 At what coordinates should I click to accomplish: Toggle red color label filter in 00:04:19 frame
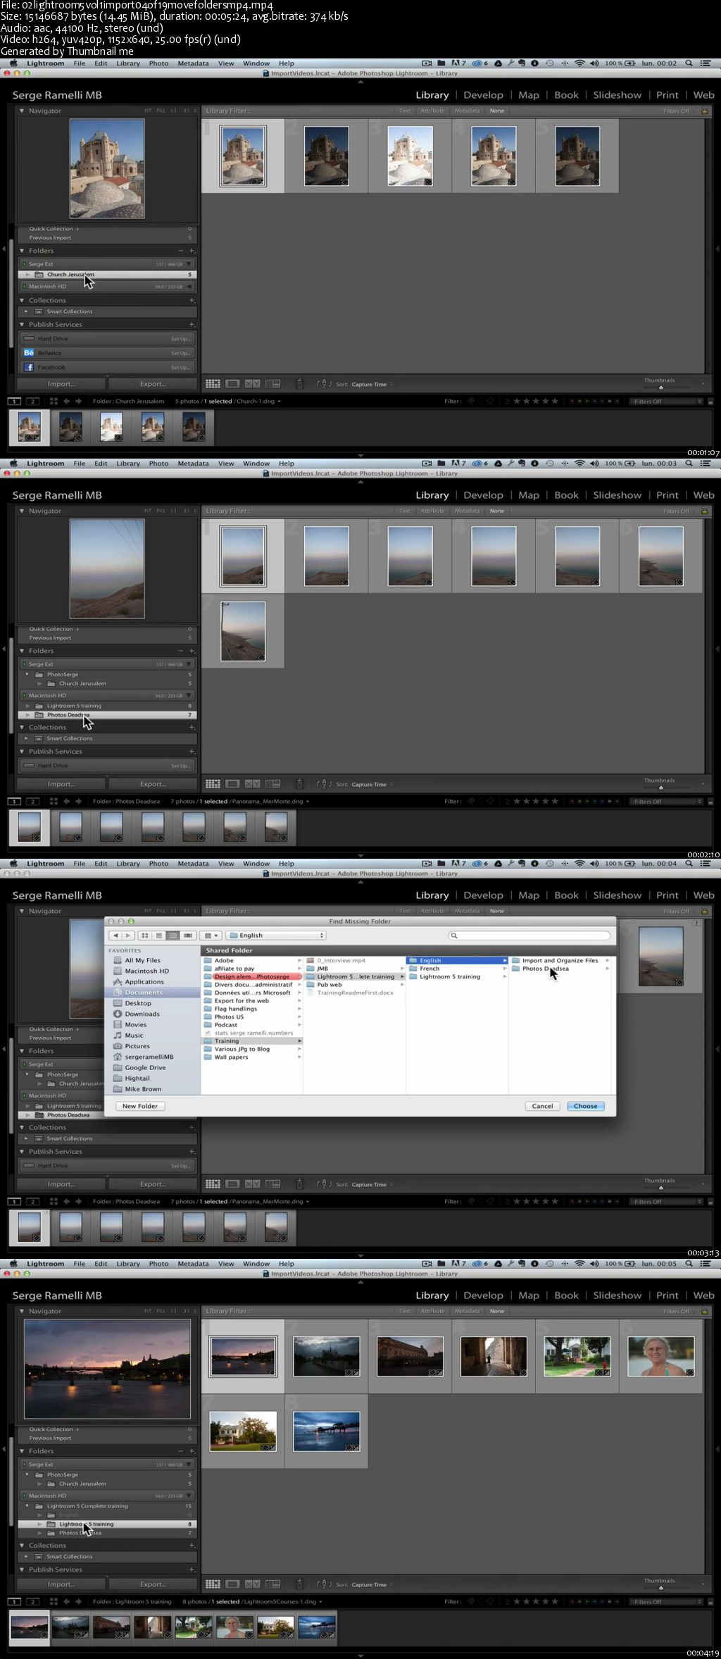pos(572,1601)
